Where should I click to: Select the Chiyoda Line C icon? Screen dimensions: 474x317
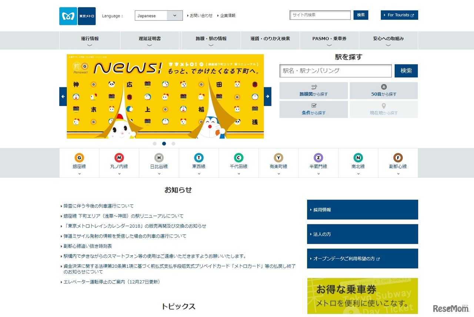[x=238, y=158]
